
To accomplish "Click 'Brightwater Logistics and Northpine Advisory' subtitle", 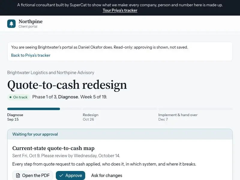I will (51, 73).
